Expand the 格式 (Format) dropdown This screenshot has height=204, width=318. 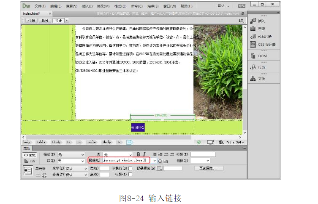[x=72, y=155]
